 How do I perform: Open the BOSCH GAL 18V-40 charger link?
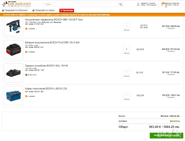tap(46, 66)
